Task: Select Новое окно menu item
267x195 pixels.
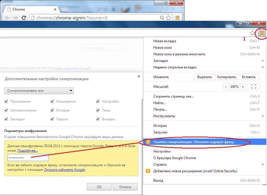Action: [x=205, y=48]
